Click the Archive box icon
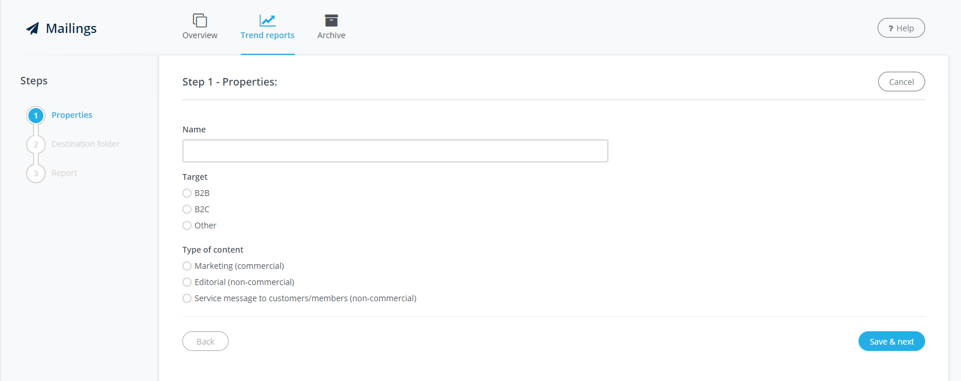961x381 pixels. tap(331, 20)
